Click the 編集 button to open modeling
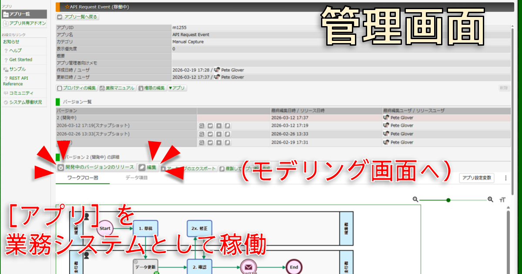The image size is (522, 274). pos(148,167)
